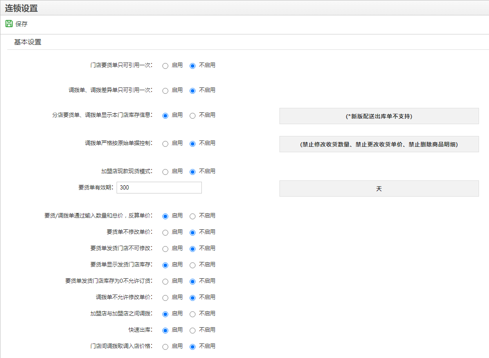
Task: Enable 加盟店现款现货模式 option
Action: click(166, 172)
